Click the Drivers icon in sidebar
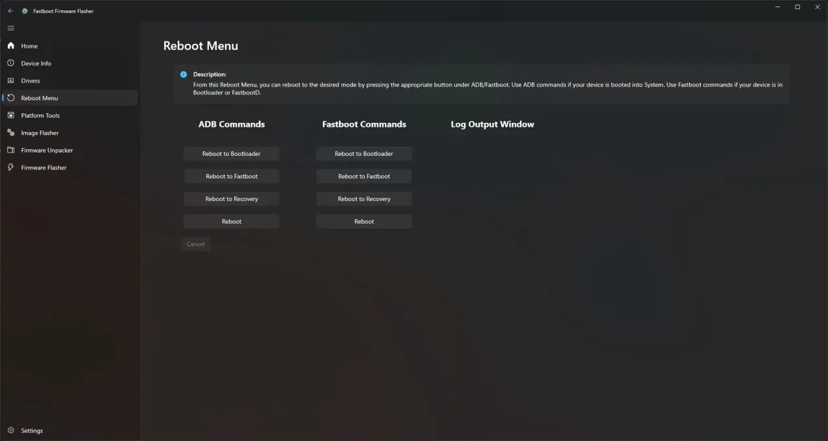Image resolution: width=828 pixels, height=441 pixels. click(x=10, y=81)
